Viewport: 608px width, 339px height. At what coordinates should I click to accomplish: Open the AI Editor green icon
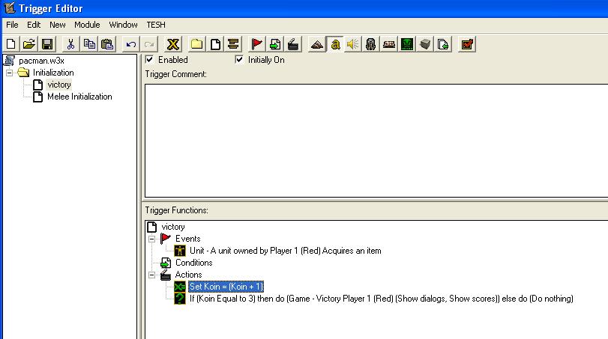coord(407,44)
